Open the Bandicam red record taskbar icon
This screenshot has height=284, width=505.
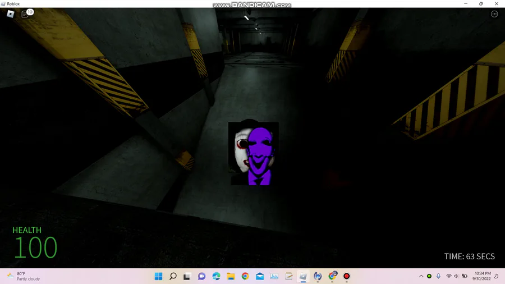click(347, 276)
